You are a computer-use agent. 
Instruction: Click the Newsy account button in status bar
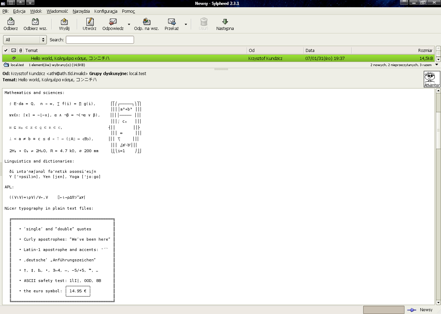426,310
